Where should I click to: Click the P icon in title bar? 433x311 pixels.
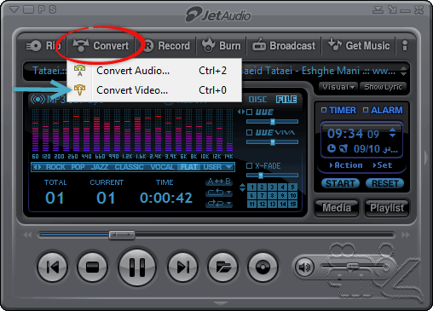pos(42,9)
